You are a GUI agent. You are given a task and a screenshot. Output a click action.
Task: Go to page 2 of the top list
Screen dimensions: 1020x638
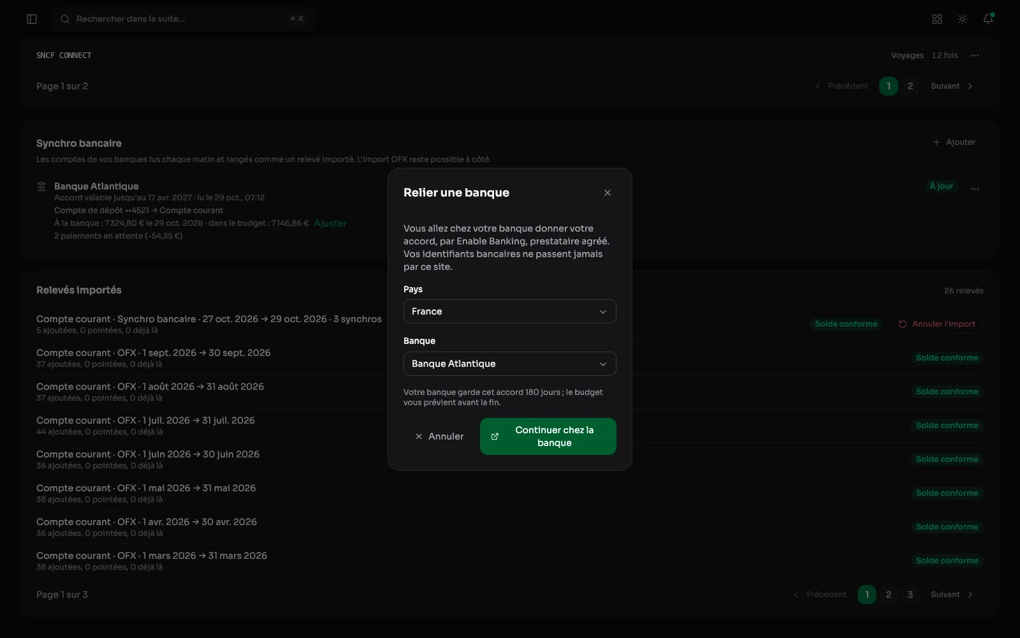[910, 86]
